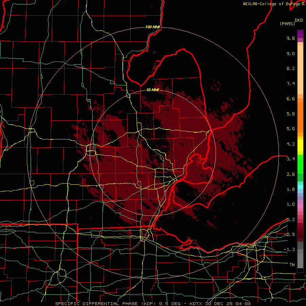Pick the pink color bar segment near 1.0
The height and width of the screenshot is (306, 306).
pos(300,206)
